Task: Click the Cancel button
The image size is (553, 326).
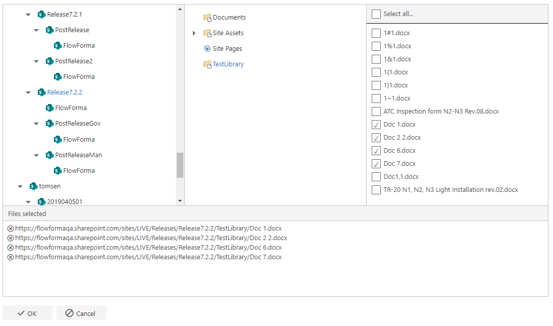Action: click(x=82, y=313)
